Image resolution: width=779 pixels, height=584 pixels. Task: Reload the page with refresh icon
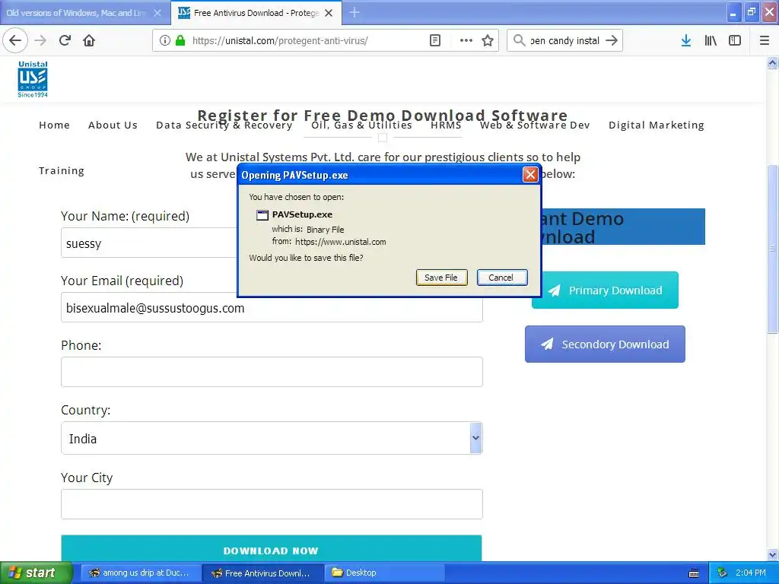click(65, 40)
